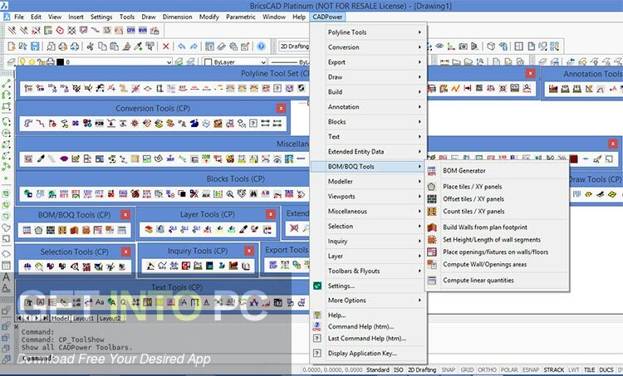The height and width of the screenshot is (376, 623).
Task: Click the Offset tiles brick icon
Action: coord(432,199)
